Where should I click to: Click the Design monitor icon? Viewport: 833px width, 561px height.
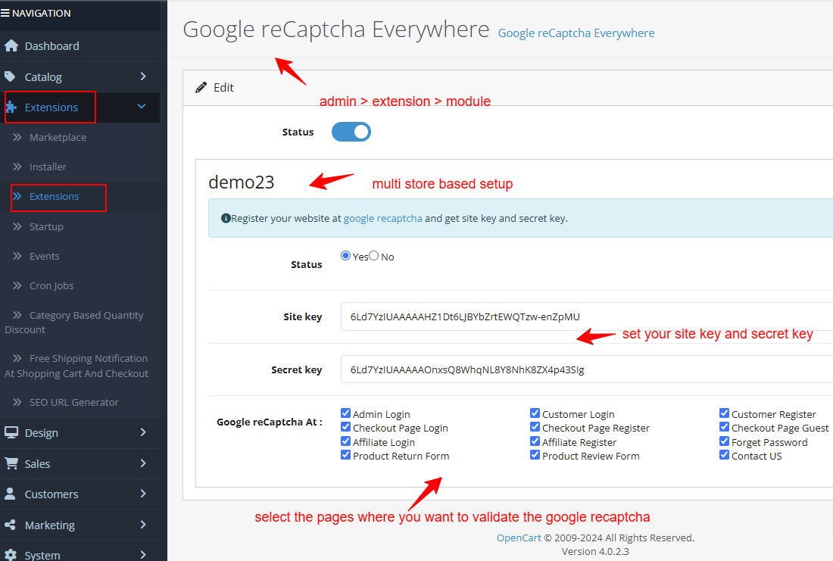[x=11, y=432]
